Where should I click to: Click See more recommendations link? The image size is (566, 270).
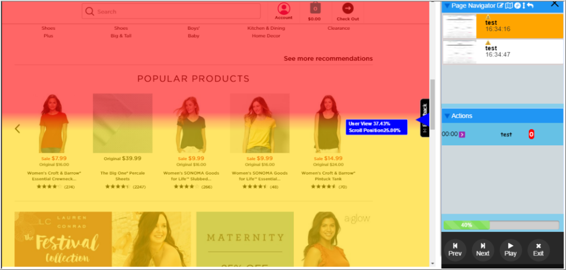328,58
